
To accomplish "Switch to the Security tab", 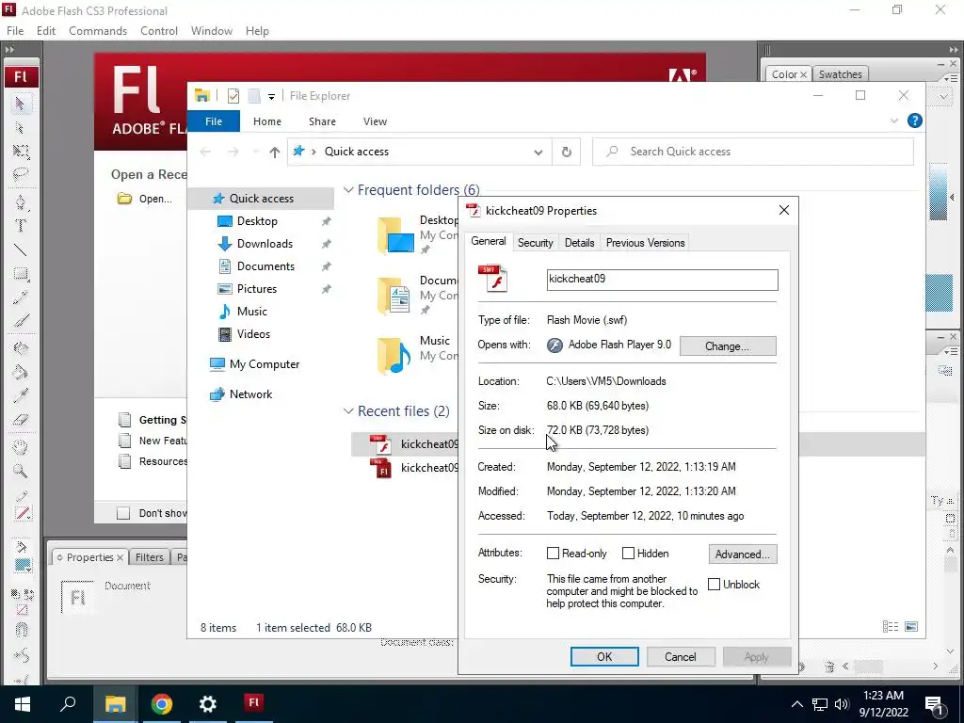I will coord(535,243).
